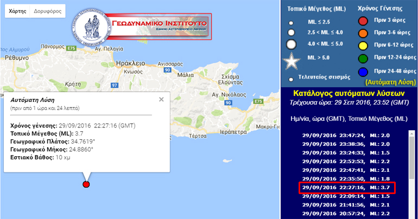Click the Αγ. Νικόλαος label on map
Screen dimensions: 418x219
coord(229,94)
